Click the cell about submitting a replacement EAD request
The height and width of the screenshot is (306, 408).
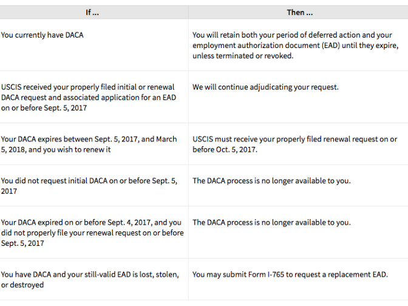[x=290, y=274]
